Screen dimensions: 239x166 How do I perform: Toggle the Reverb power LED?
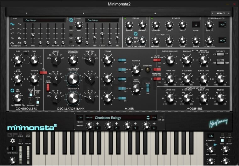[152, 18]
